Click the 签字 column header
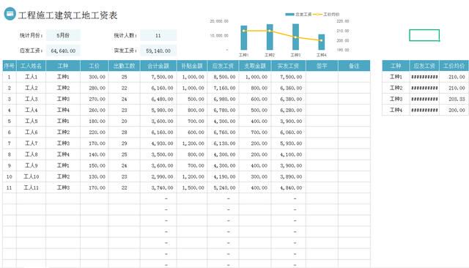The height and width of the screenshot is (268, 469). click(x=322, y=66)
